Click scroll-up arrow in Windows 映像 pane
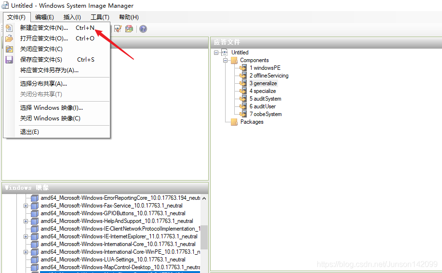Screen dimensions: 442x273 click(204, 198)
